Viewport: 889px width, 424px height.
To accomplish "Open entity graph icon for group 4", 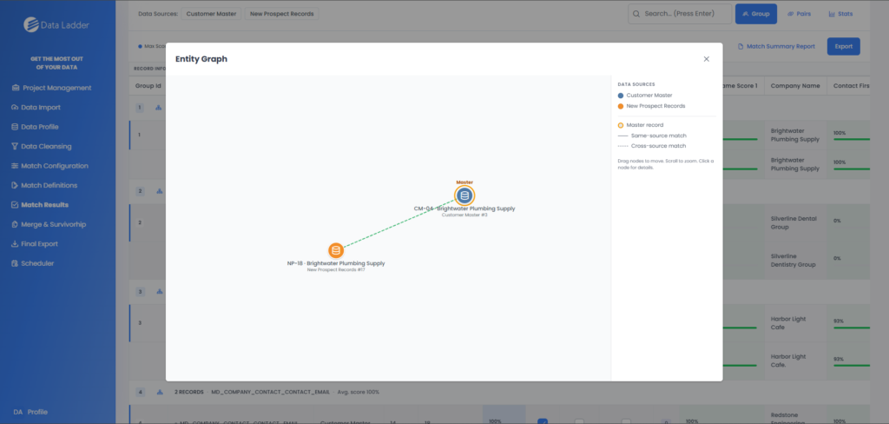I will 160,392.
